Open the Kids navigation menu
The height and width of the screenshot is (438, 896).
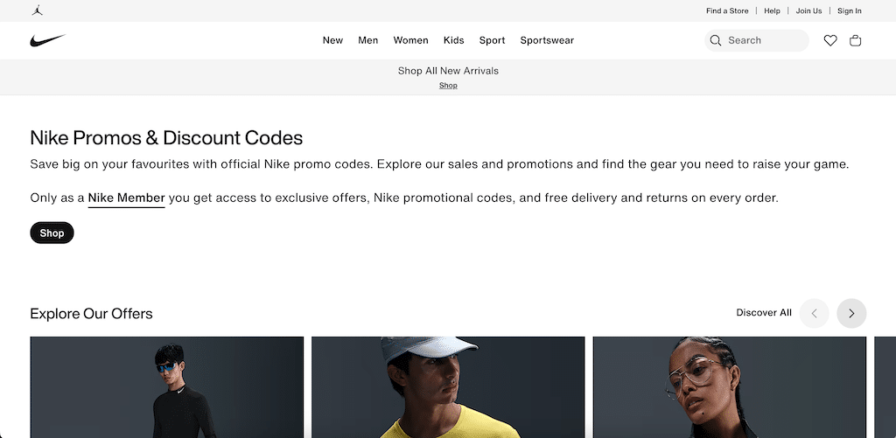pos(453,40)
